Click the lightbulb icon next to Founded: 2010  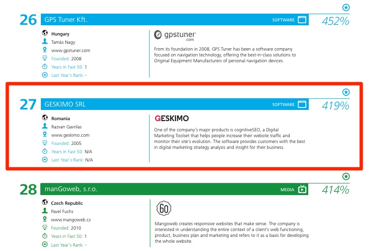(45, 228)
